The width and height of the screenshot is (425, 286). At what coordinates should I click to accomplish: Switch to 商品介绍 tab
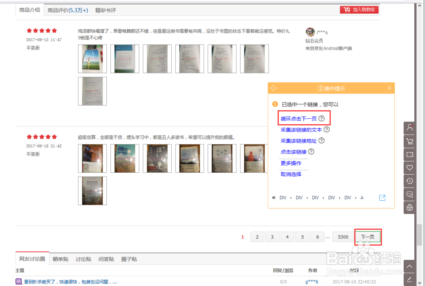tap(30, 10)
